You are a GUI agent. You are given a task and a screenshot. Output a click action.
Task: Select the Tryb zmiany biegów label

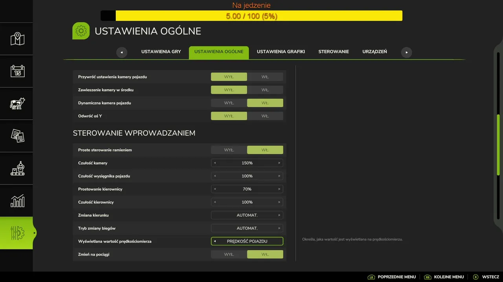coord(97,228)
